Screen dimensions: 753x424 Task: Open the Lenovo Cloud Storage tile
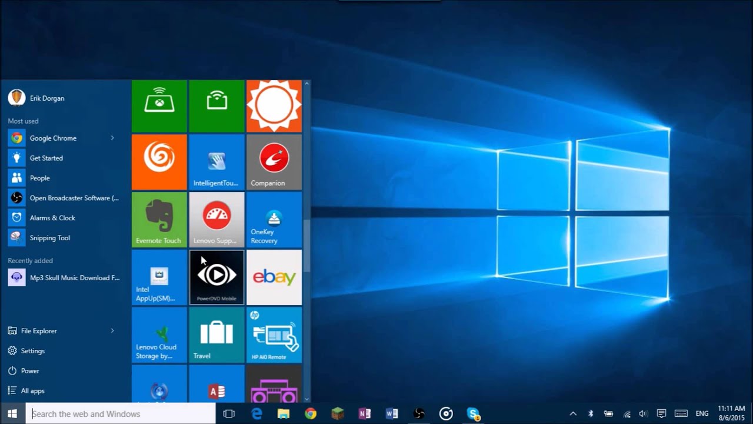coord(159,335)
